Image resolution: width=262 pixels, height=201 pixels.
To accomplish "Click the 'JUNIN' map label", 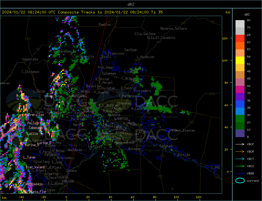I will pos(118,127).
